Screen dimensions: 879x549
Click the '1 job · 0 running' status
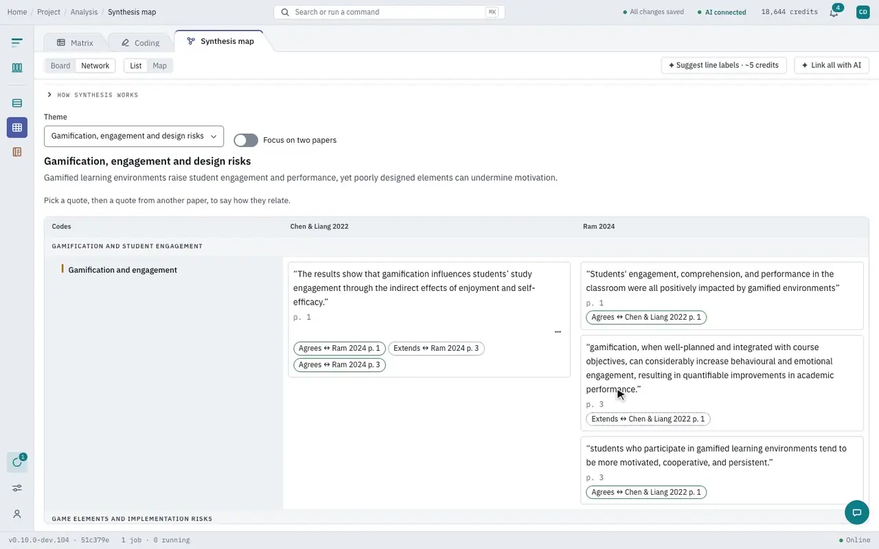tap(155, 540)
